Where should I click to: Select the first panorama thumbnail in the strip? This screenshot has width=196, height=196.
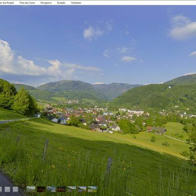coord(31,189)
